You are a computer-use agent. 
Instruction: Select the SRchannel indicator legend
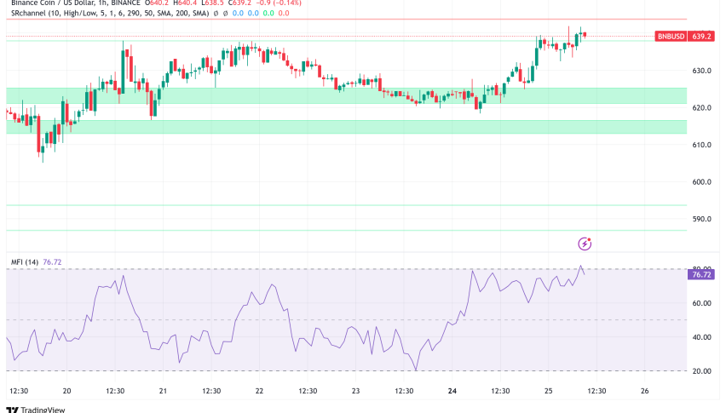(x=110, y=14)
